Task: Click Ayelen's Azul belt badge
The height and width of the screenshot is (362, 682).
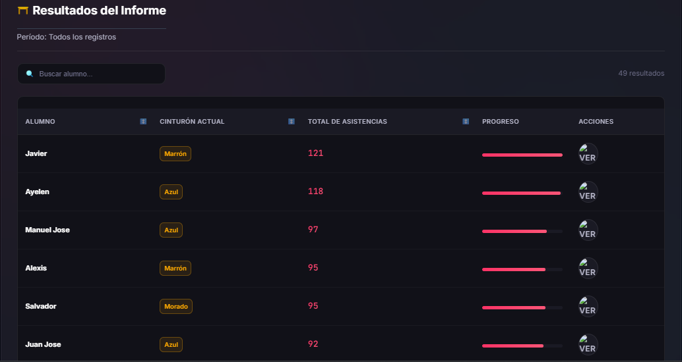Action: pyautogui.click(x=171, y=192)
